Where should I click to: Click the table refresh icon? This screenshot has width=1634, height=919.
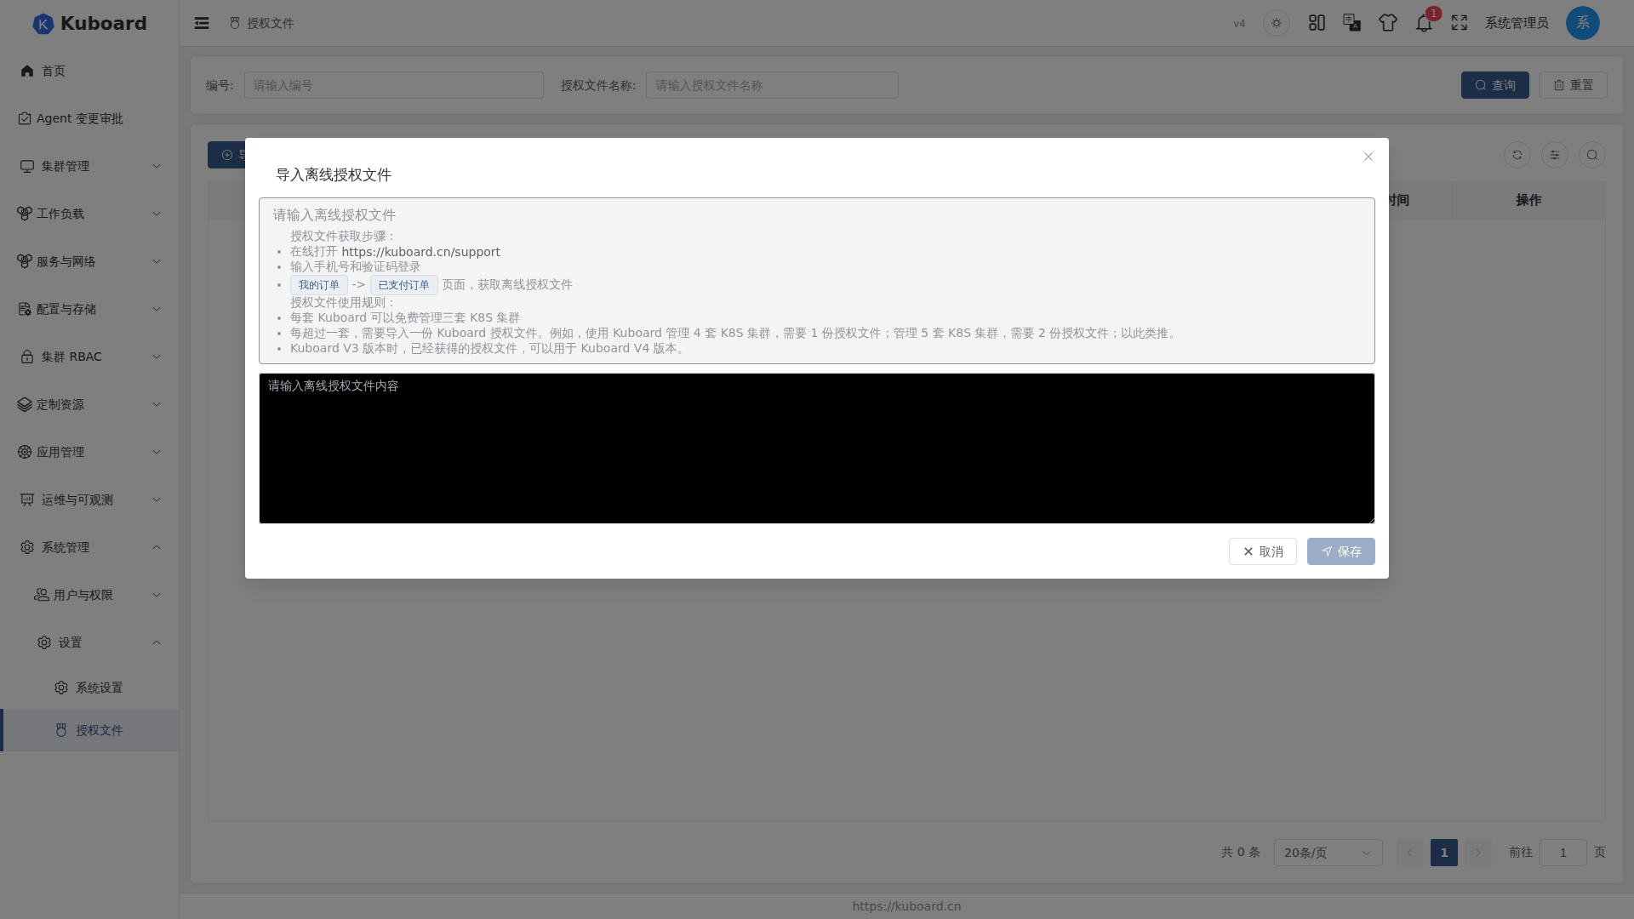(x=1517, y=155)
